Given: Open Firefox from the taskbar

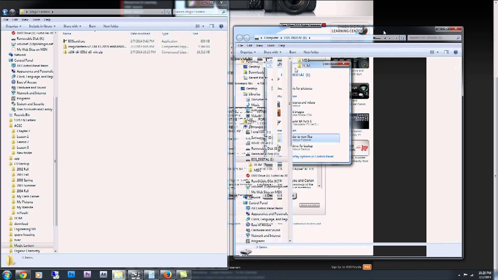Looking at the screenshot, I should [168, 275].
